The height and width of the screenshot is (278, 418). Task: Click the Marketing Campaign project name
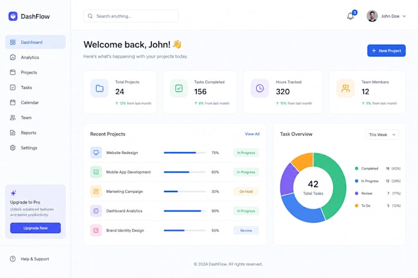click(x=125, y=191)
